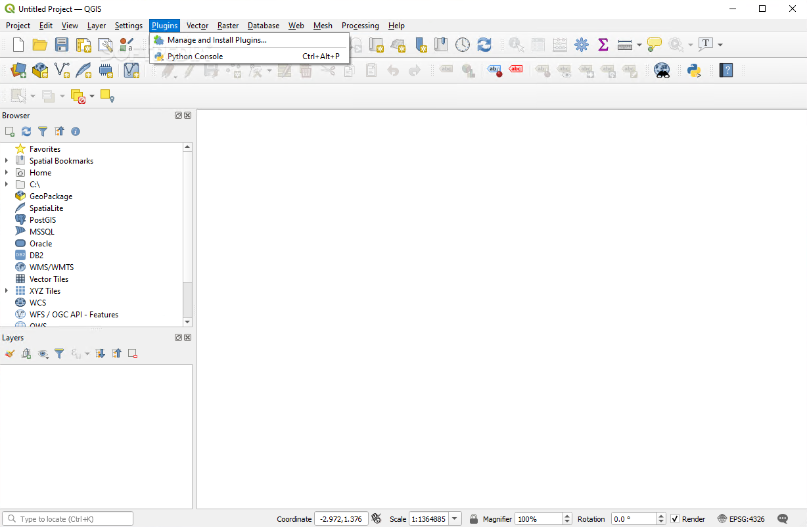The width and height of the screenshot is (807, 527).
Task: Select Python Console menu entry
Action: 249,57
